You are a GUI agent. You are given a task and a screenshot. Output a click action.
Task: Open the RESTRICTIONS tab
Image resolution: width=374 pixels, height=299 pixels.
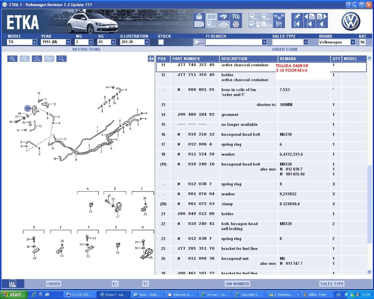[86, 49]
